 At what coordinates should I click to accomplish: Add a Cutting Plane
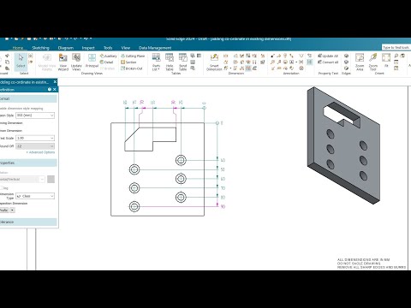click(x=133, y=56)
